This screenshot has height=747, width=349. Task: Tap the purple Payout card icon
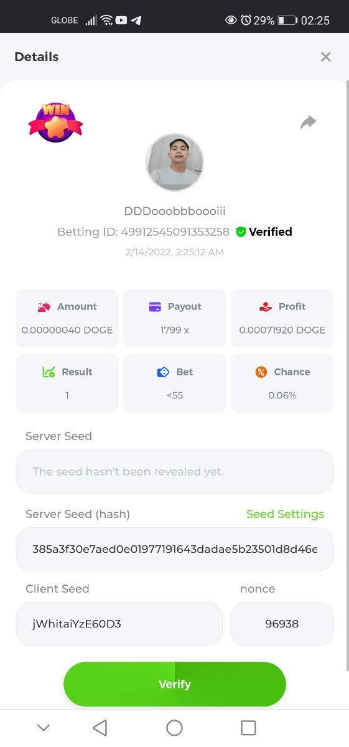coord(155,306)
